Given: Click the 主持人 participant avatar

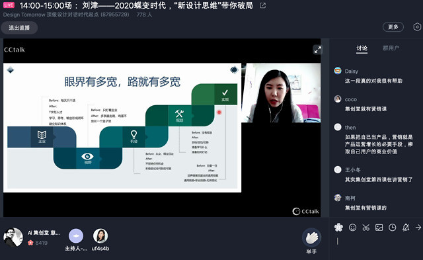Looking at the screenshot, I should (76, 236).
